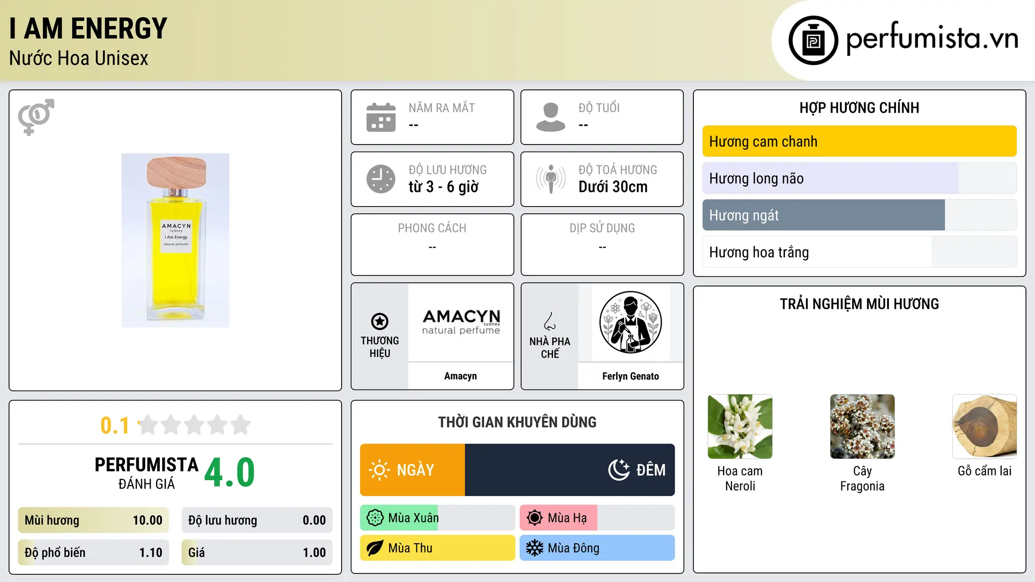The width and height of the screenshot is (1035, 582).
Task: Click the Độ lưu hương score 0.00
Action: coord(257,520)
